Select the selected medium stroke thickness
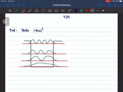123x92 pixels. (x=92, y=10)
